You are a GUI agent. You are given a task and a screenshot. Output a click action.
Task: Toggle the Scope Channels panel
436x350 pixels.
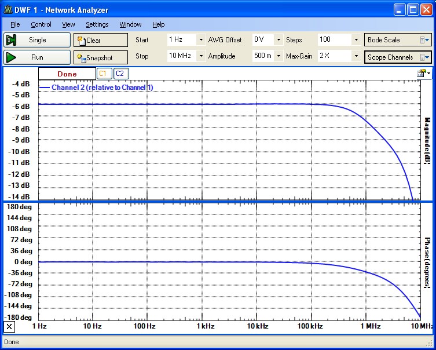[398, 57]
